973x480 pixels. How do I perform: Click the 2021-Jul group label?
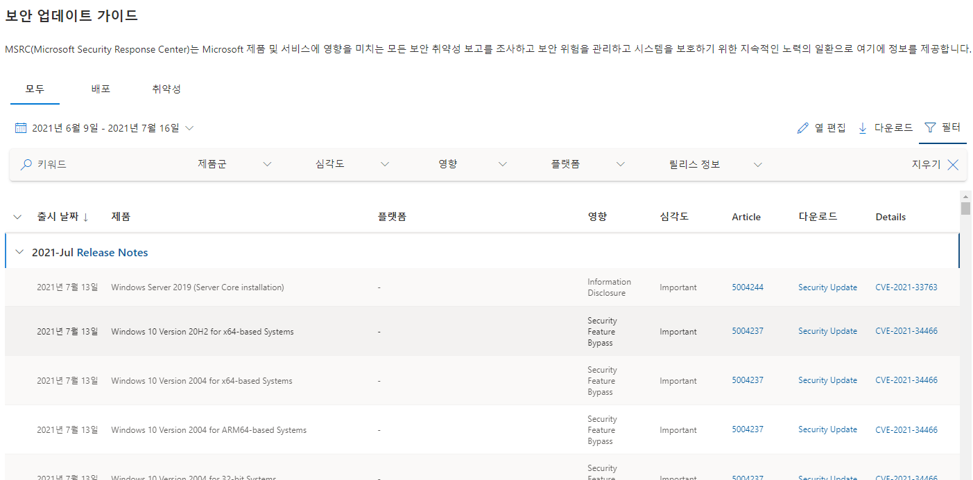pos(53,252)
